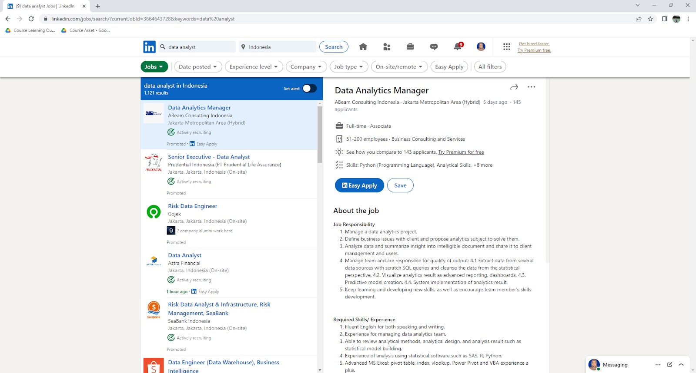The height and width of the screenshot is (373, 696).
Task: Click the job list scrollbar
Action: click(320, 135)
